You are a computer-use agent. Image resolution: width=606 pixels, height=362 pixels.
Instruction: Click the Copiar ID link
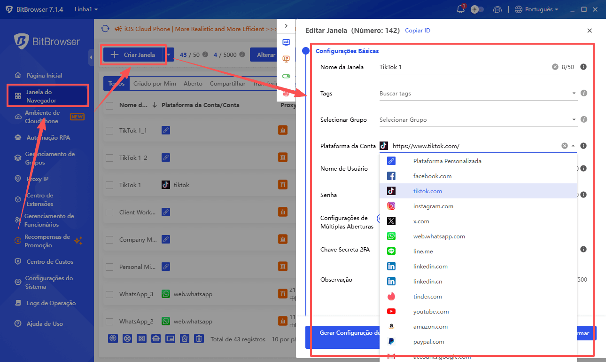tap(418, 30)
